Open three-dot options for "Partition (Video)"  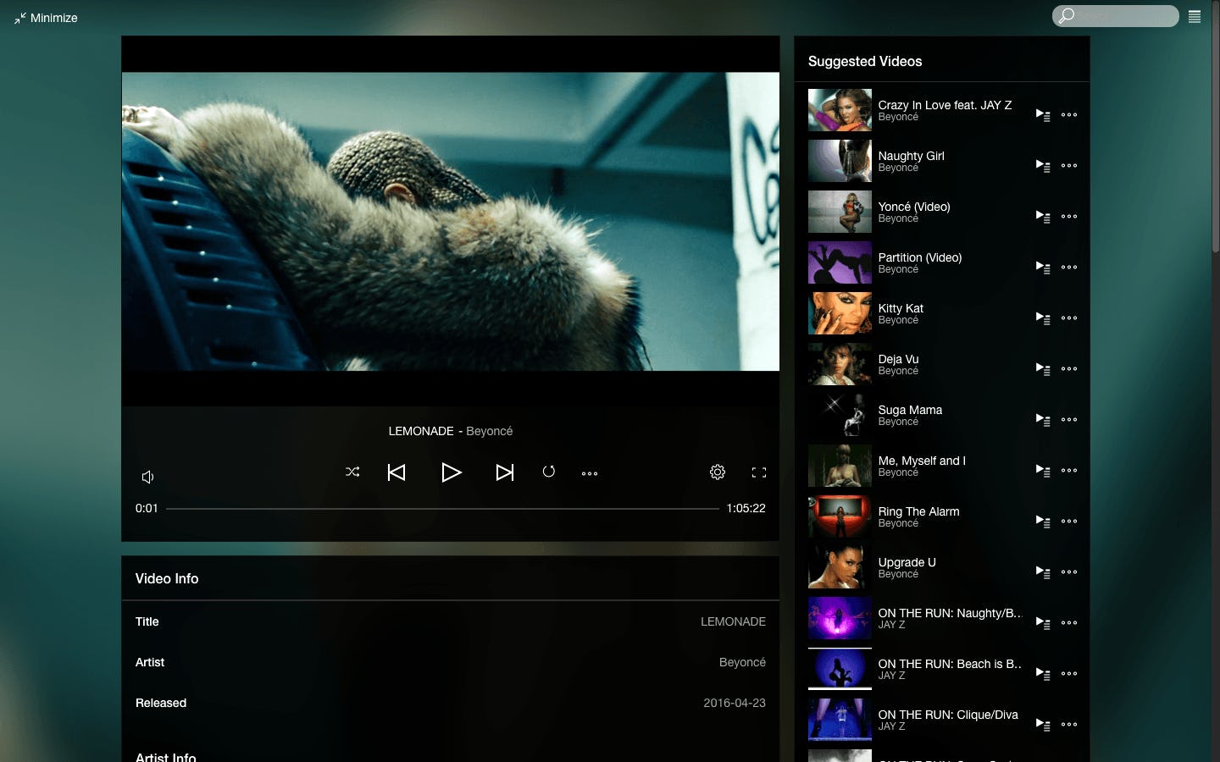click(1069, 267)
